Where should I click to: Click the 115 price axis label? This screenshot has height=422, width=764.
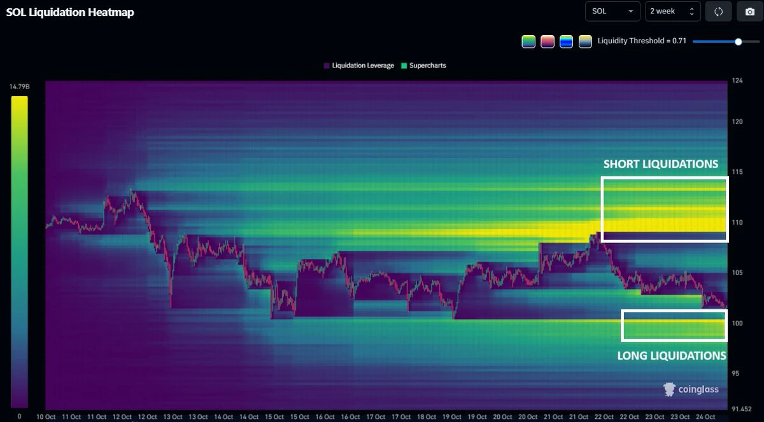coord(738,172)
